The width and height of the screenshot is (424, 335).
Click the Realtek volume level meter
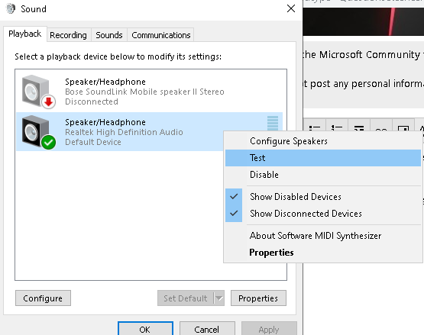point(273,123)
